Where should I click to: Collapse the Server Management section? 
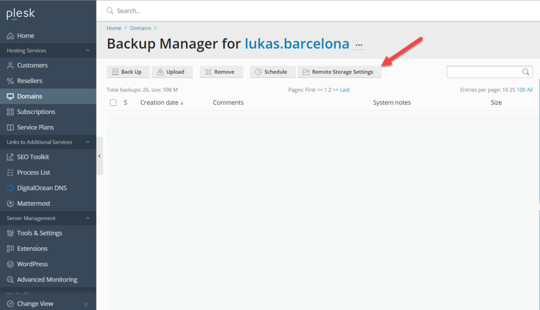(88, 218)
